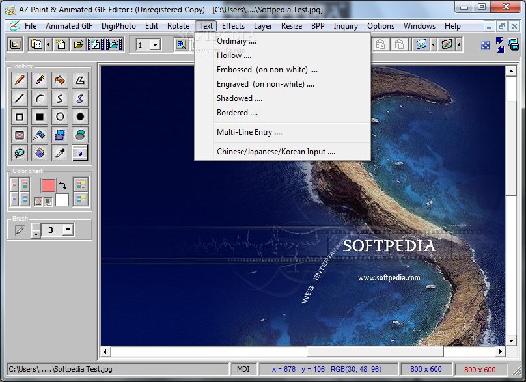This screenshot has height=382, width=526.
Task: Click the blue-framed landscape image icon
Action: pyautogui.click(x=421, y=44)
